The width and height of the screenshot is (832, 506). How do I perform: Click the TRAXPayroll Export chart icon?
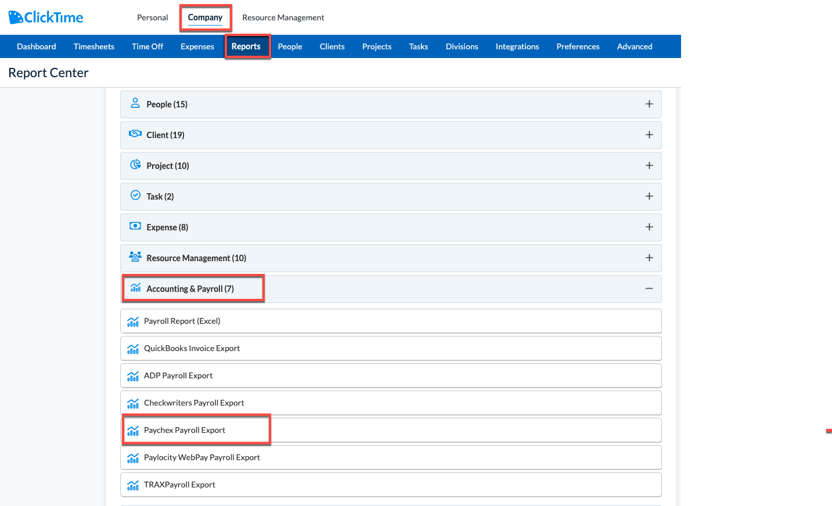pos(133,485)
